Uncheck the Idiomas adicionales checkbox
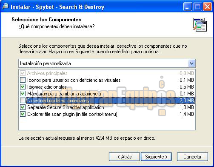The image size is (214, 167). 23,87
